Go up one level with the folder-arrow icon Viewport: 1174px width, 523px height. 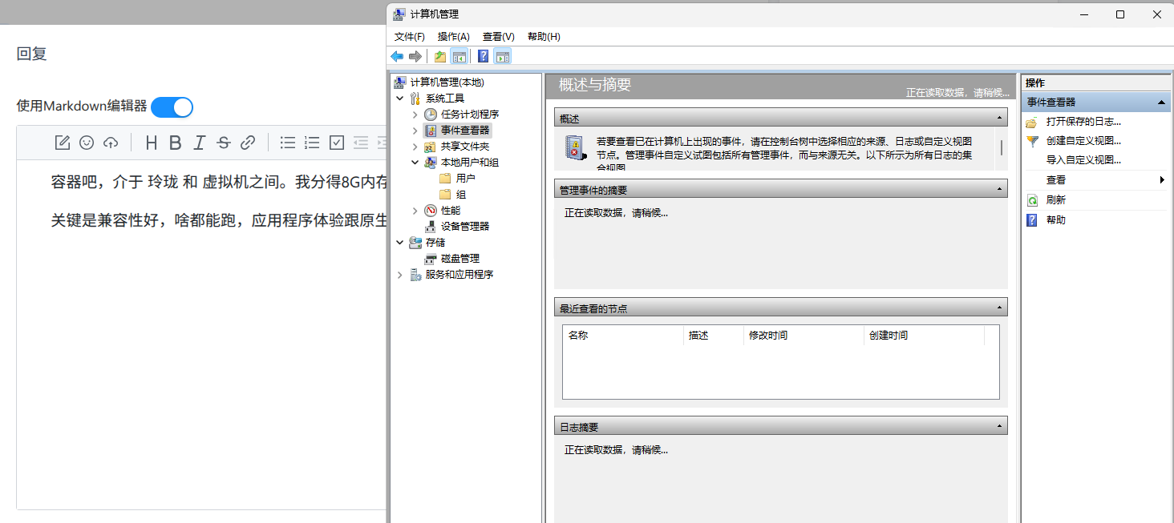[x=440, y=56]
